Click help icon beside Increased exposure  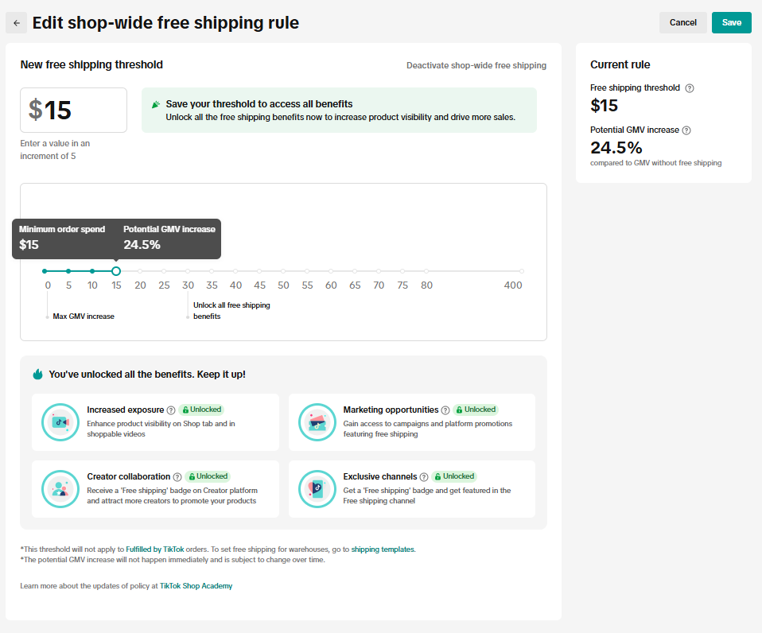171,410
